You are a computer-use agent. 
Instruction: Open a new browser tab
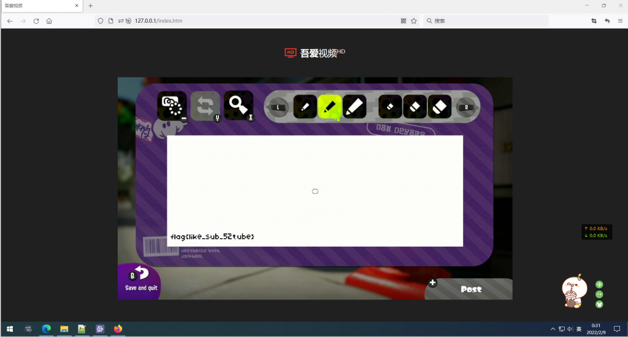pyautogui.click(x=91, y=6)
